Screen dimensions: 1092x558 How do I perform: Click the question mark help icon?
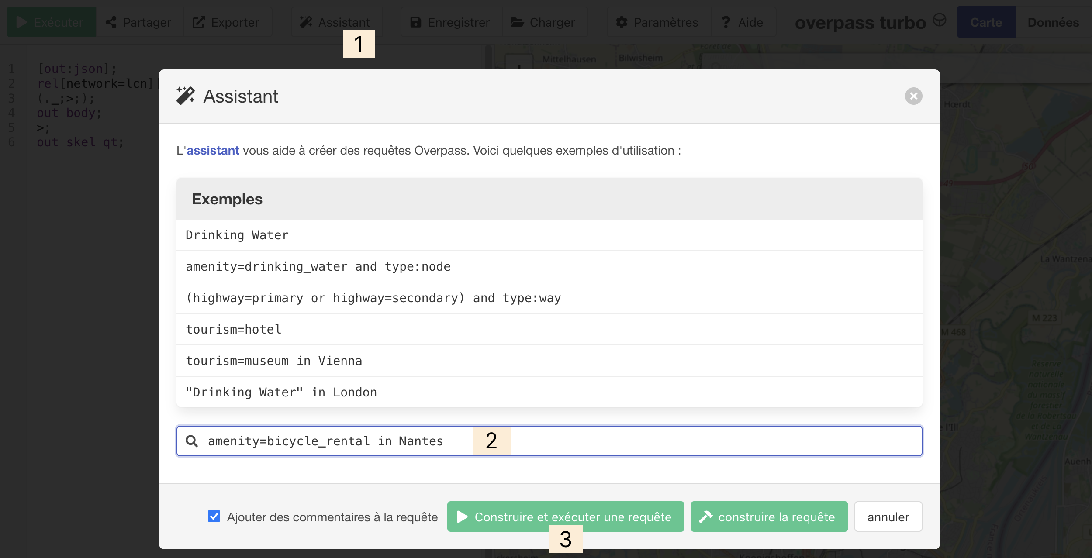726,22
